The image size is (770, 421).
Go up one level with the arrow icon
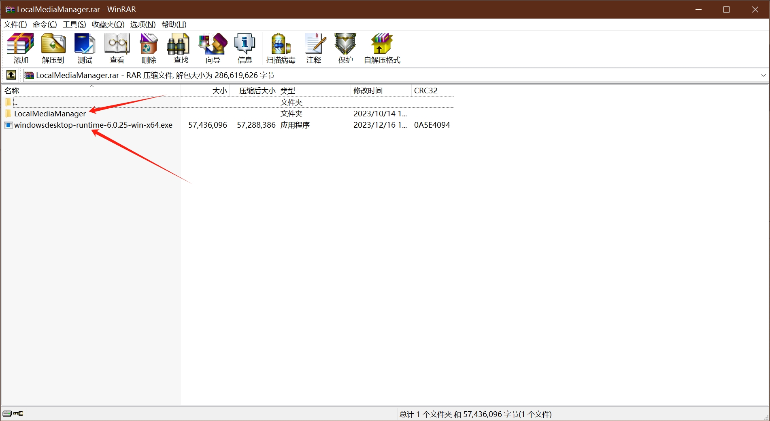click(11, 75)
